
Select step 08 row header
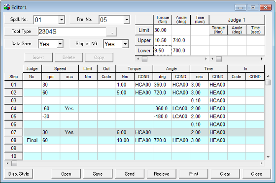14,140
